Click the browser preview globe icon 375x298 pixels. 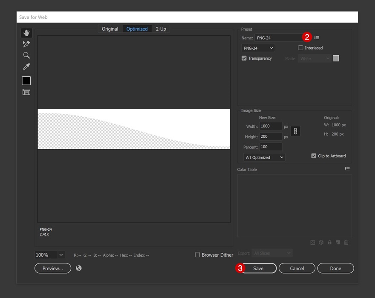click(79, 268)
